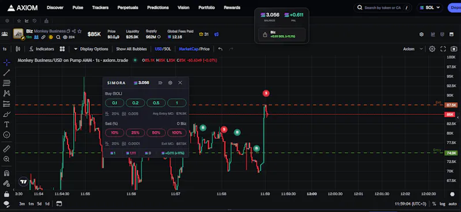This screenshot has width=461, height=212.
Task: Favorite Biz token with star icon
Action: click(x=80, y=31)
